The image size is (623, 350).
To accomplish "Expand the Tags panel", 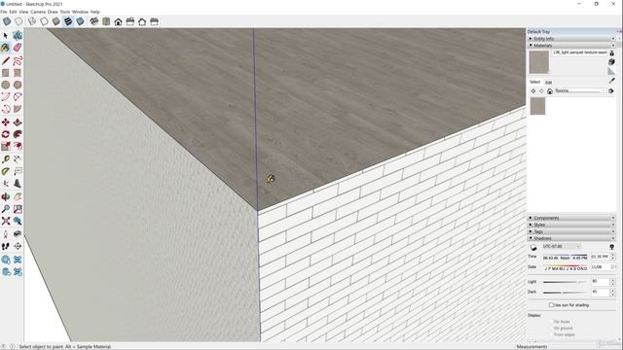I will click(572, 231).
